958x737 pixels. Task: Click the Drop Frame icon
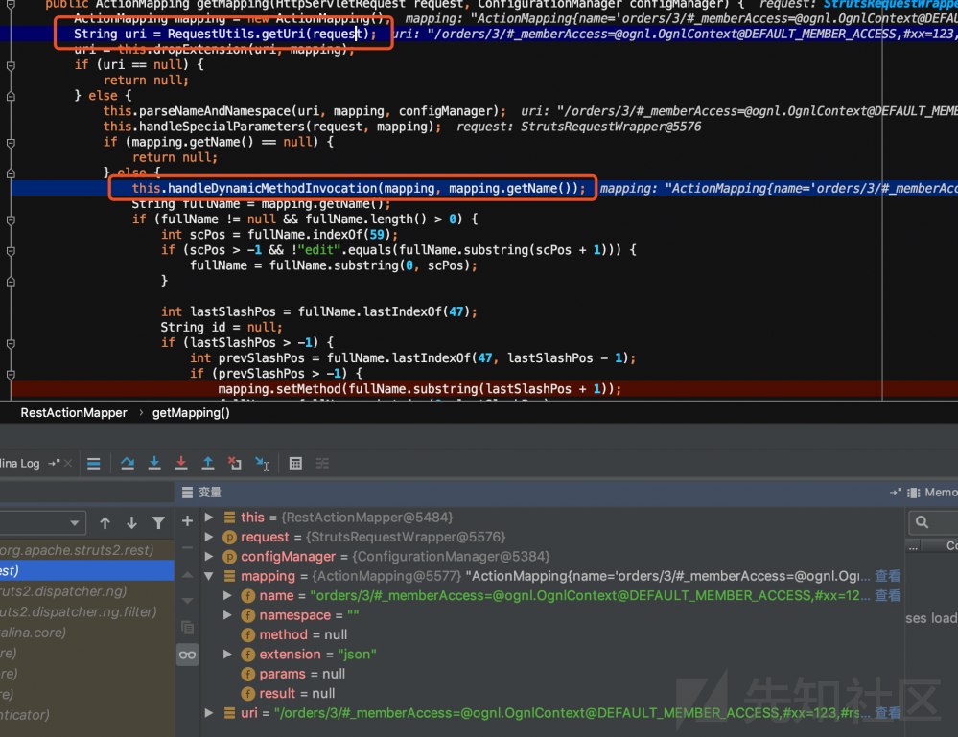(235, 464)
